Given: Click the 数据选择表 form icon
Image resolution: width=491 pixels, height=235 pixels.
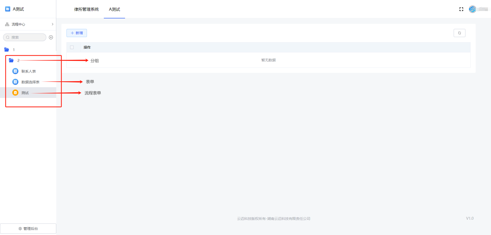Looking at the screenshot, I should [x=15, y=82].
